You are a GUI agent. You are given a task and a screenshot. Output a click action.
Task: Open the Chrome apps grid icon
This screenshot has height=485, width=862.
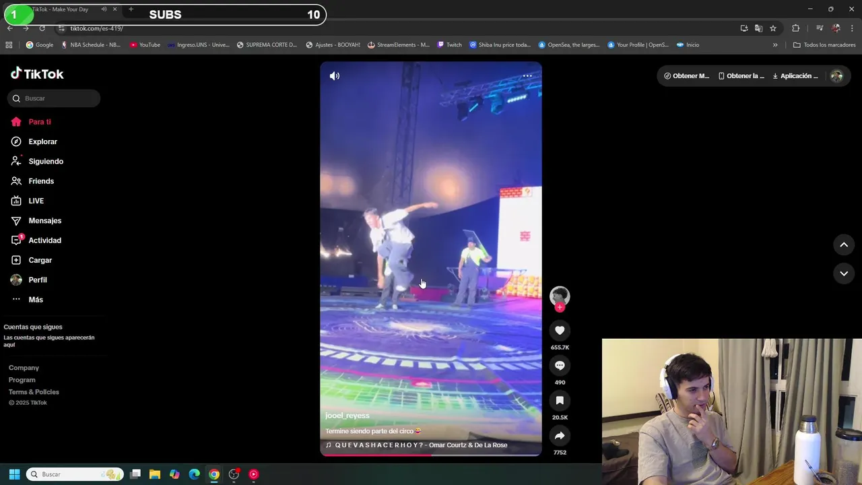pyautogui.click(x=9, y=45)
